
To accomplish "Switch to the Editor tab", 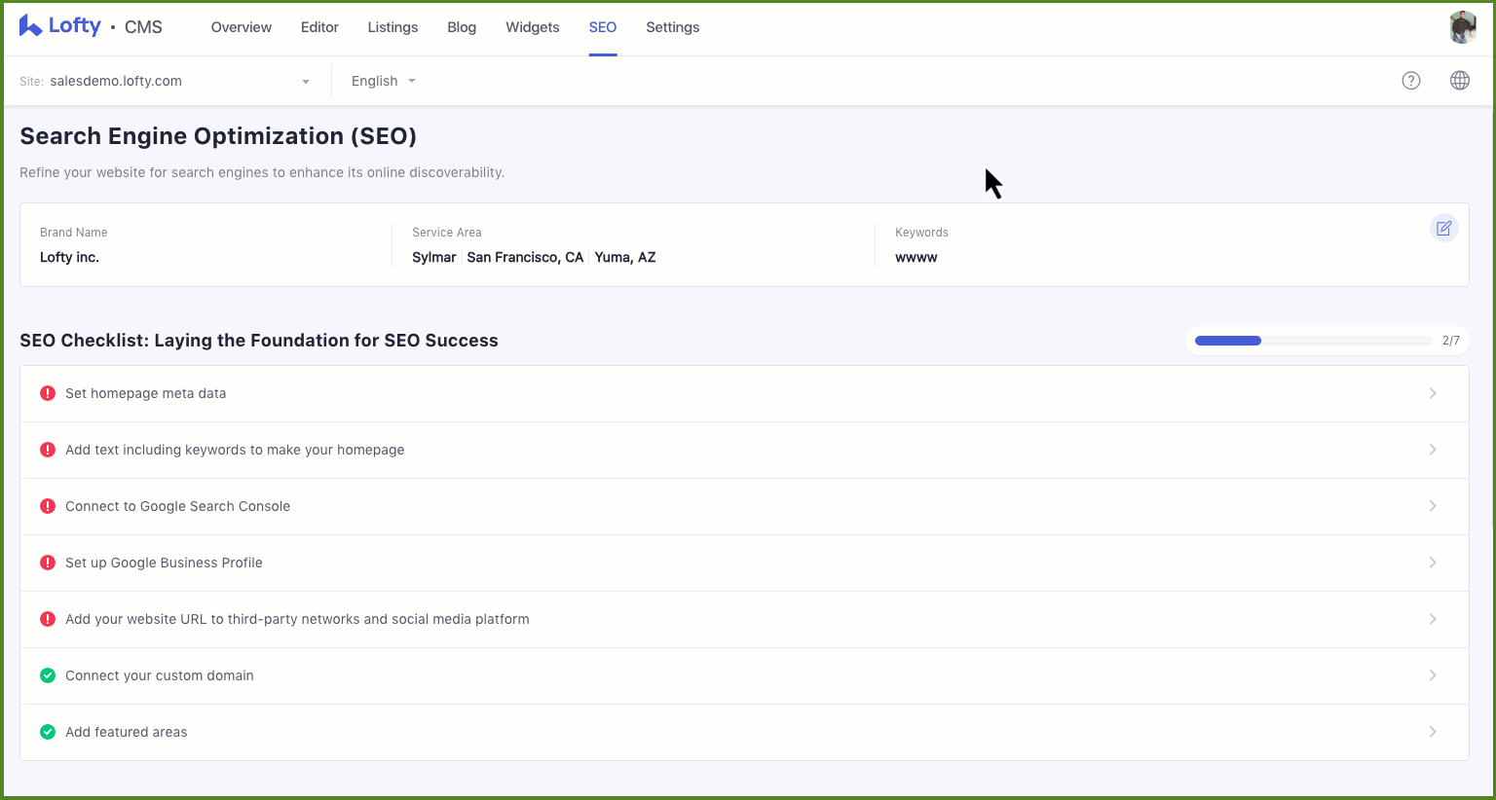I will pos(319,27).
